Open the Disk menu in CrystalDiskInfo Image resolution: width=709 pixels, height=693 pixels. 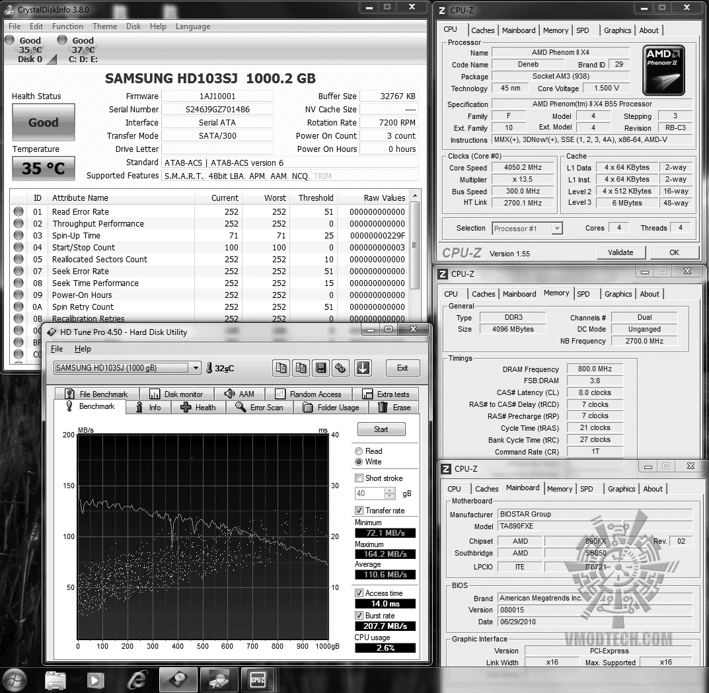(133, 26)
